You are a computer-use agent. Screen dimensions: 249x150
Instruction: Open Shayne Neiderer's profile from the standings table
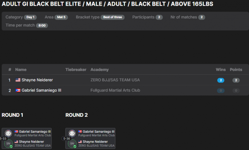(37, 80)
